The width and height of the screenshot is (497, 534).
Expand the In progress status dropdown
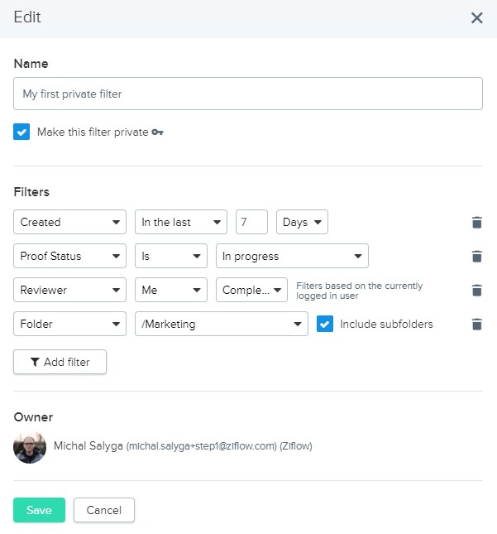tap(292, 256)
